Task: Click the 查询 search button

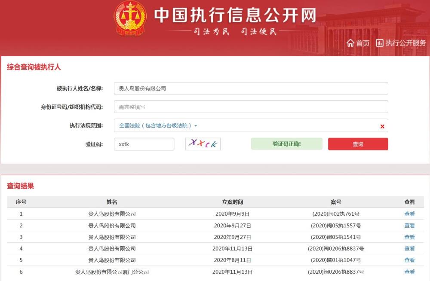Action: coord(358,144)
